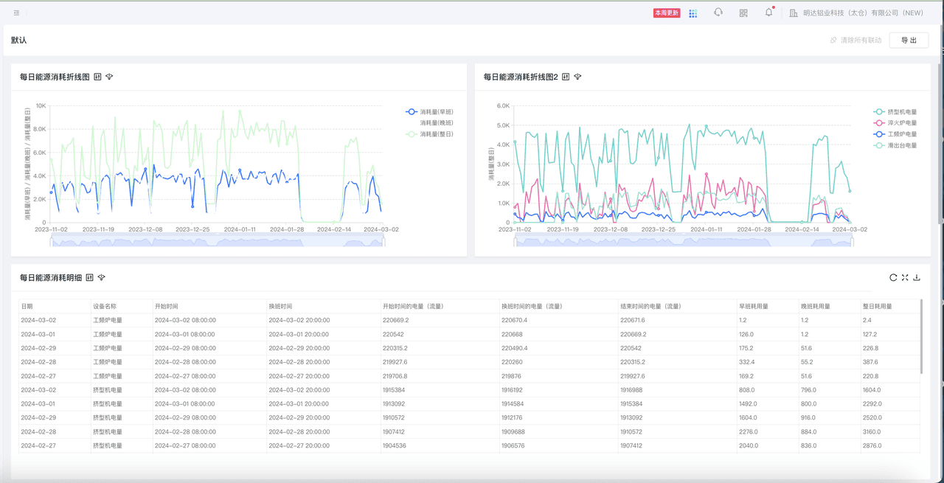Click 清除所有联动 link
The height and width of the screenshot is (483, 944).
(x=855, y=41)
